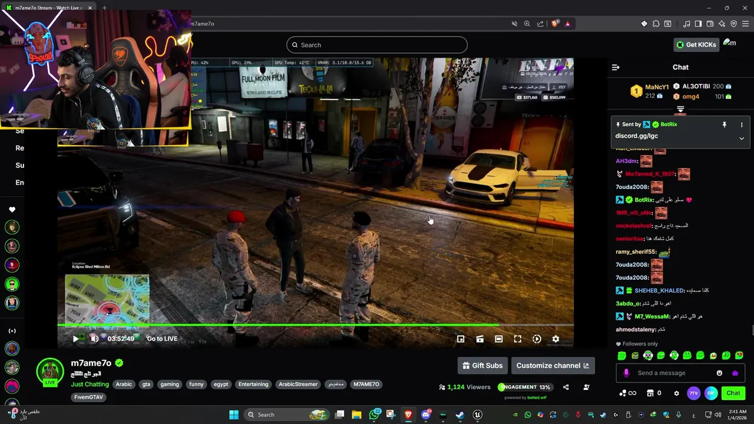The height and width of the screenshot is (424, 754).
Task: Open channel points infinity icon
Action: point(628,393)
